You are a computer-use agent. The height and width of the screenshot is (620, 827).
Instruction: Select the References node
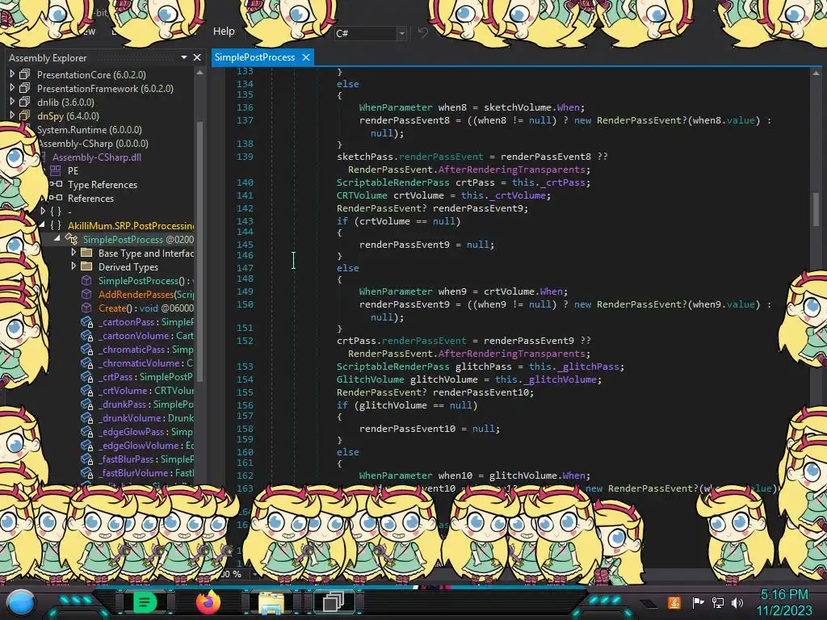coord(90,199)
